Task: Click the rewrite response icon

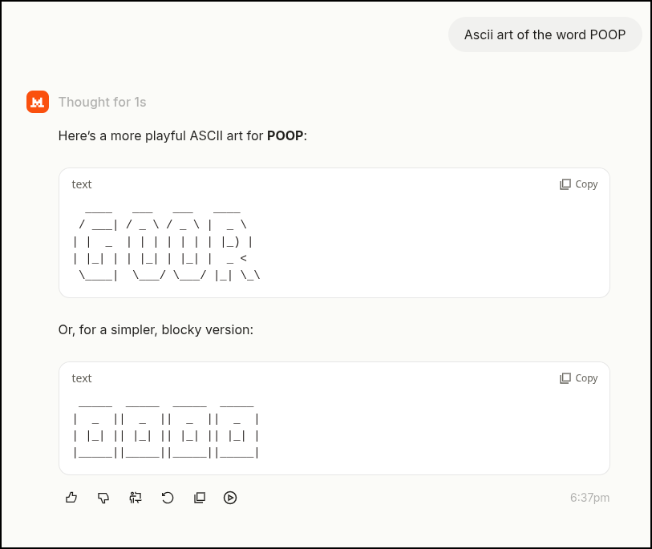Action: [136, 498]
